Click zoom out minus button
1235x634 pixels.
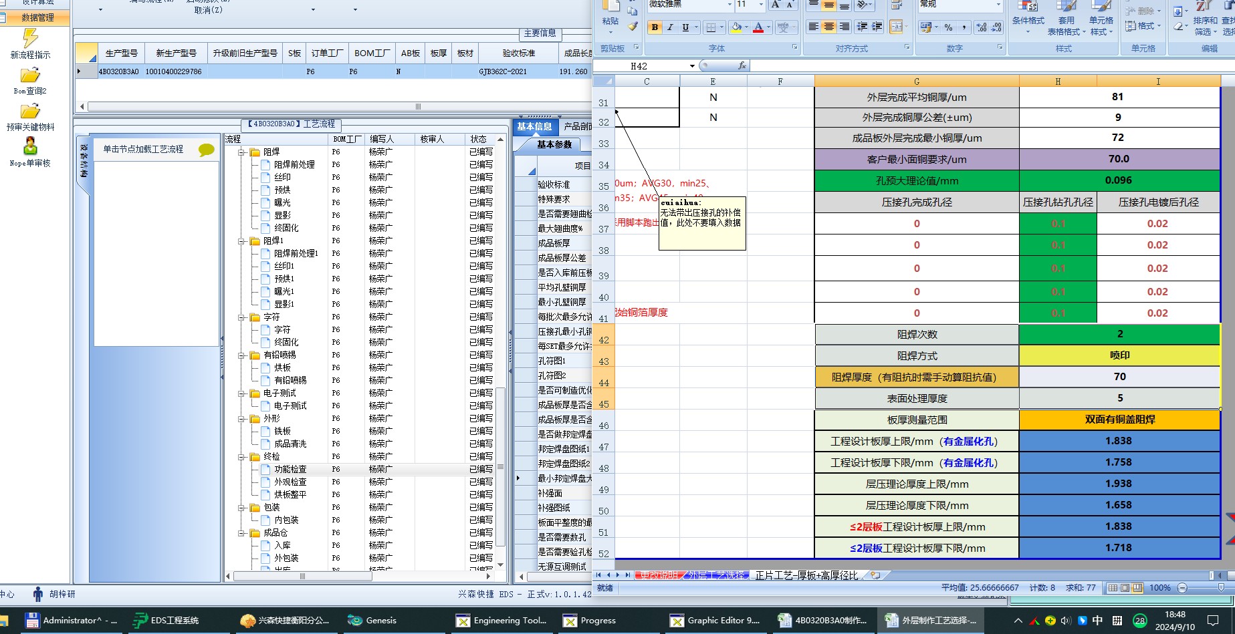1182,588
